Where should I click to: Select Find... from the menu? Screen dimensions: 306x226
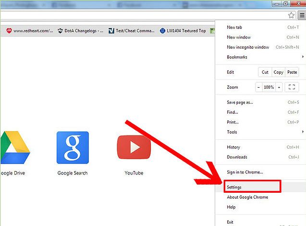[x=260, y=112]
